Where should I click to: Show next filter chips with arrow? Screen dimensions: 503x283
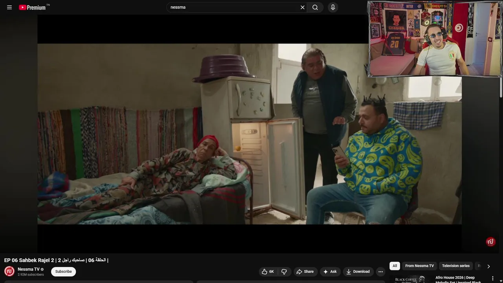pyautogui.click(x=488, y=266)
